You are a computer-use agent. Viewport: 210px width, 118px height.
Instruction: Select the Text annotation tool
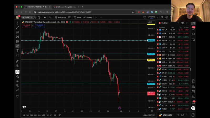[x=18, y=50]
